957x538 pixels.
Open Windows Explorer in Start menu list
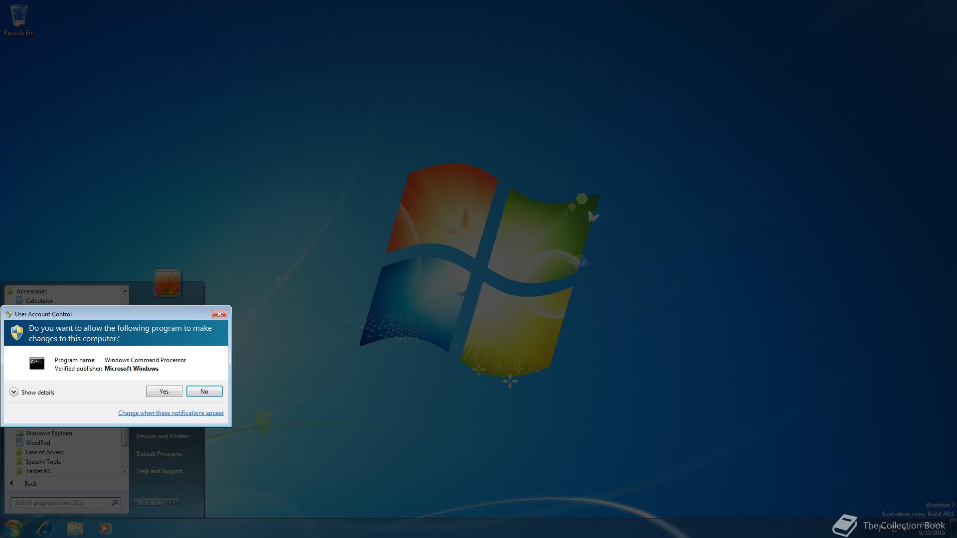[49, 433]
